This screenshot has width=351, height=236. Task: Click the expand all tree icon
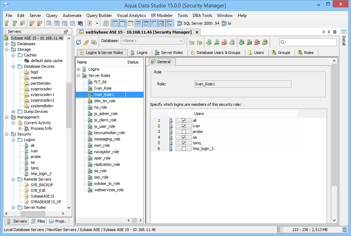tap(192, 42)
